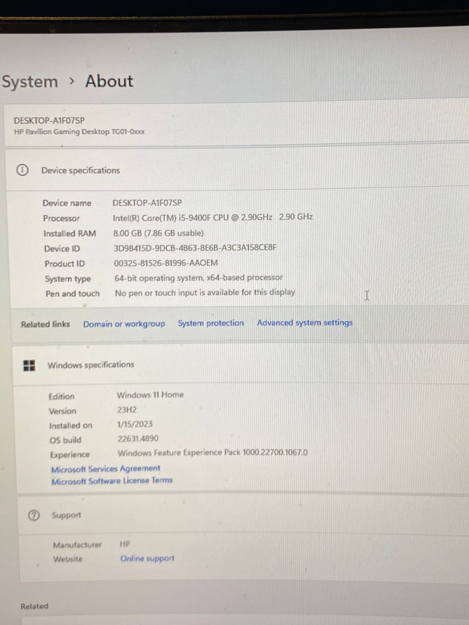Collapse the Device specifications section header
469x625 pixels.
point(237,170)
